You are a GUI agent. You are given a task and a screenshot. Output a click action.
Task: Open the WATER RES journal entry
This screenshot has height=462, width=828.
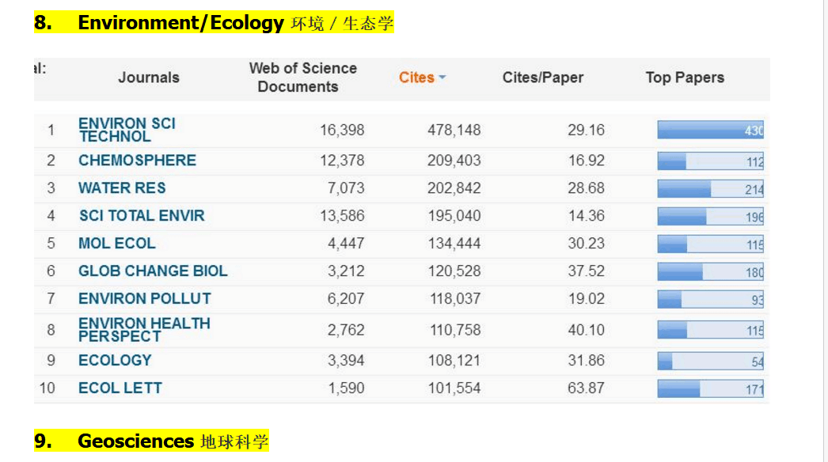point(122,188)
